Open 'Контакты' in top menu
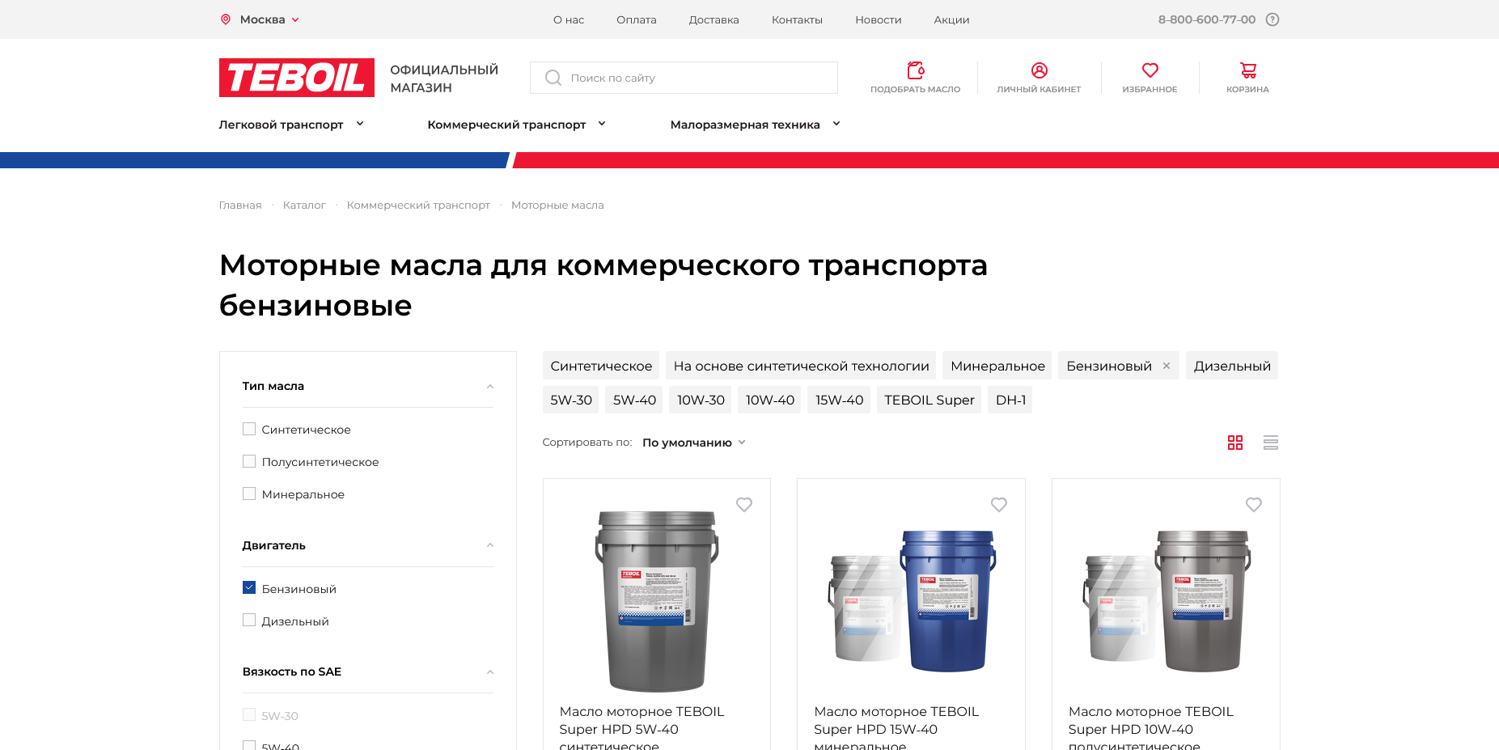The width and height of the screenshot is (1499, 750). (x=797, y=19)
